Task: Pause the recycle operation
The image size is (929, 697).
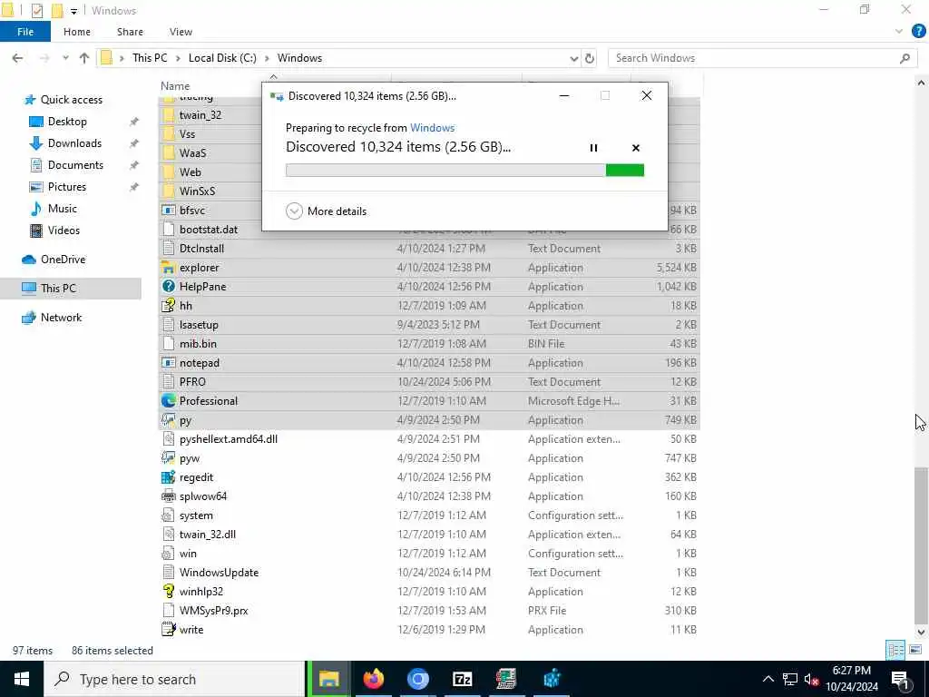Action: [593, 148]
